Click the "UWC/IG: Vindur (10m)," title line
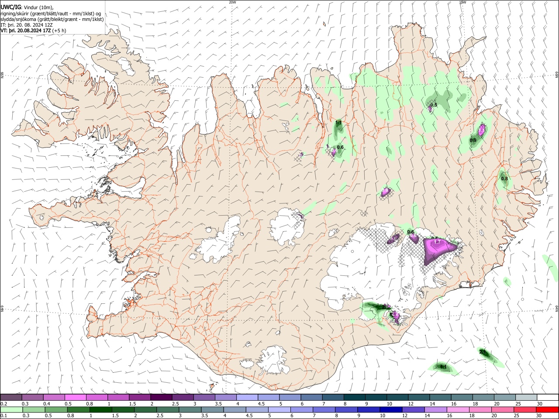 click(x=27, y=7)
